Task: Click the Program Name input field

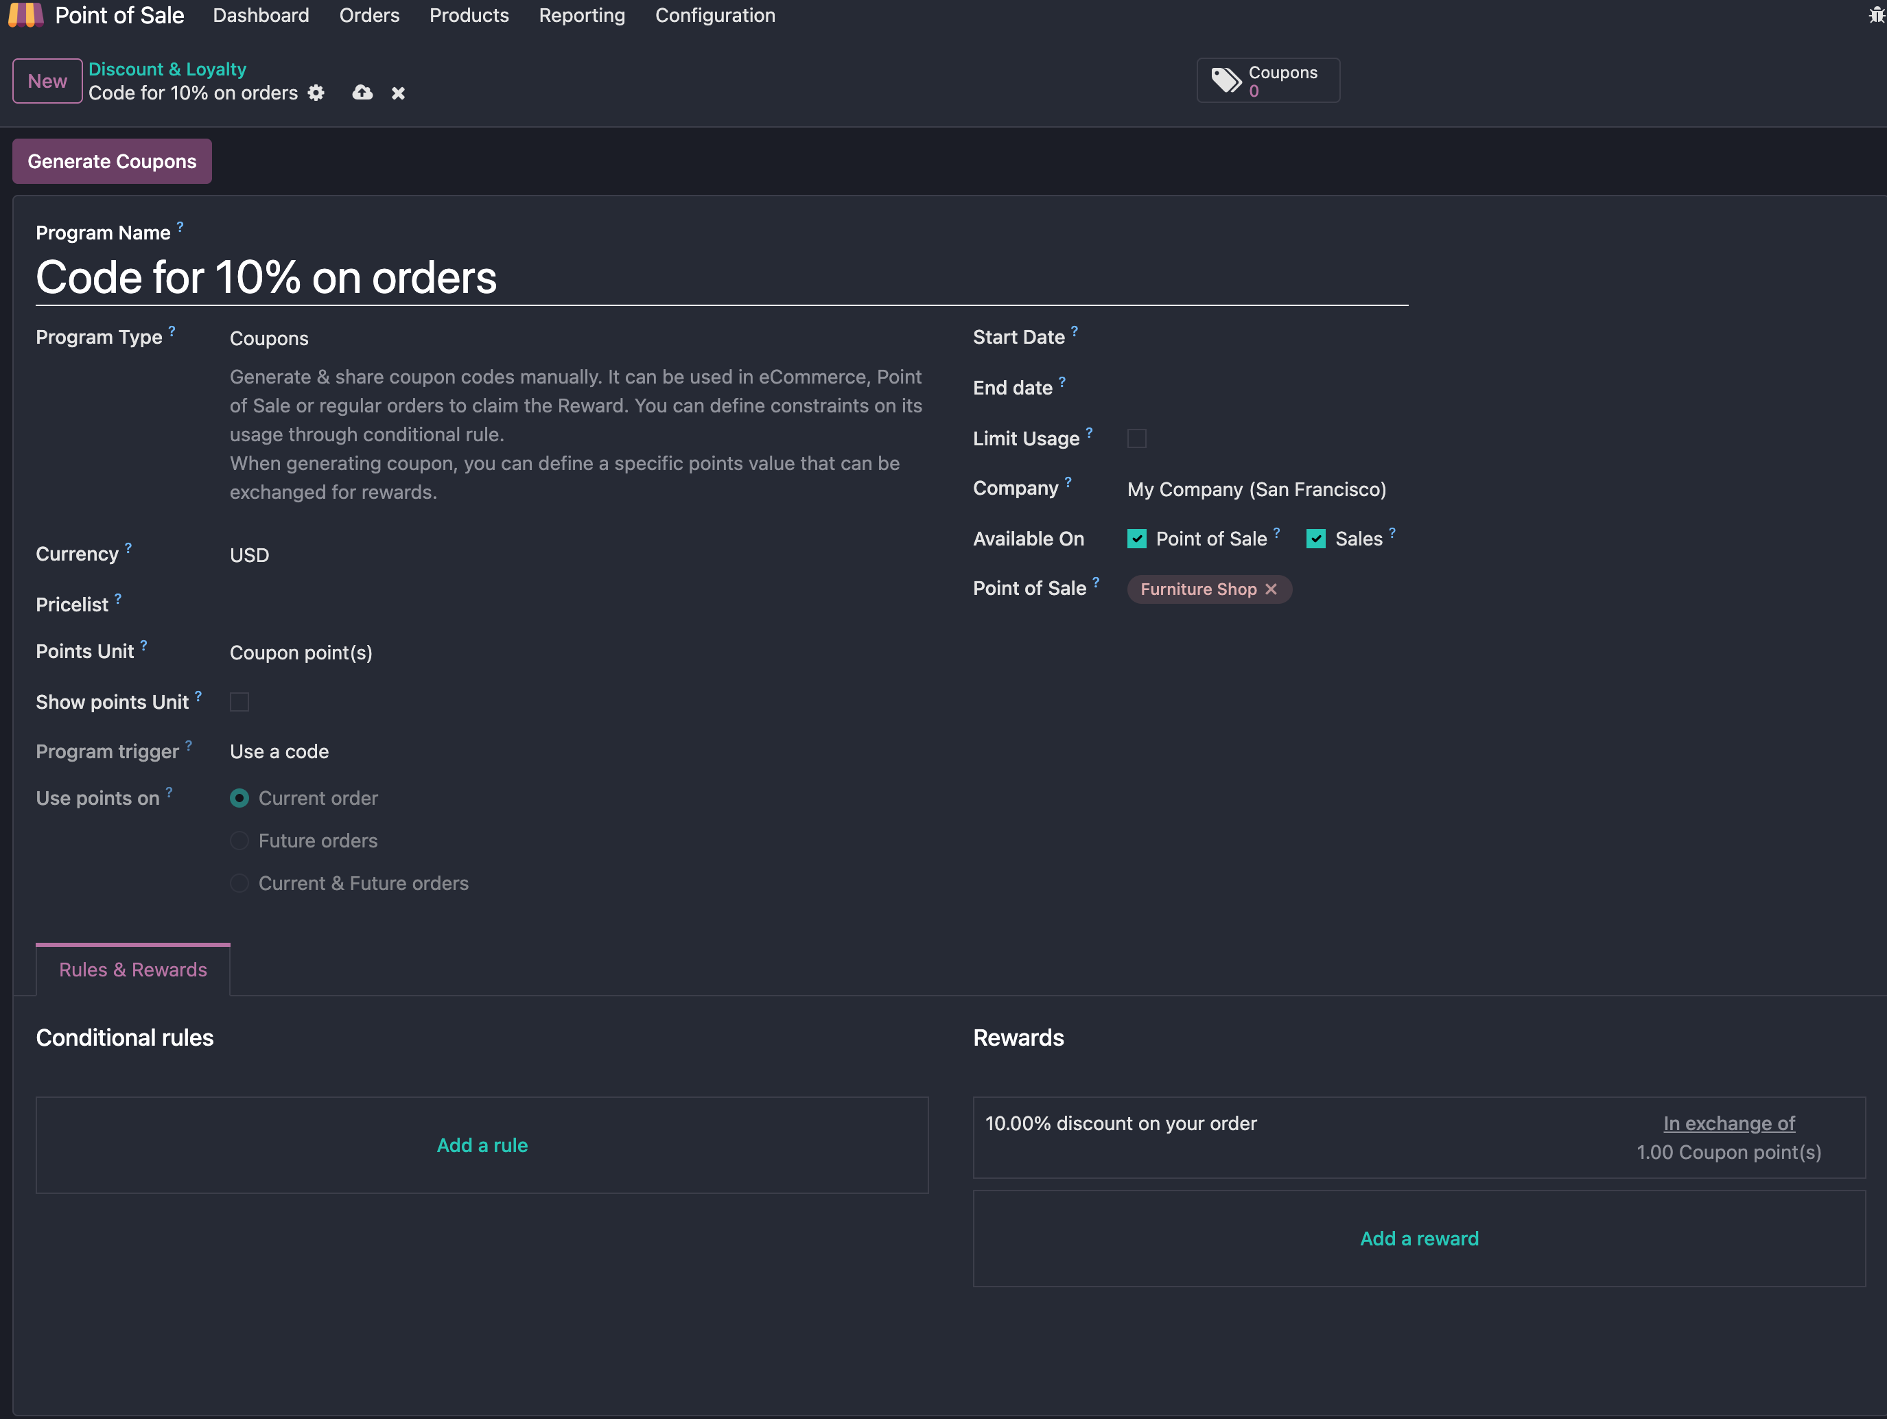Action: [x=721, y=278]
